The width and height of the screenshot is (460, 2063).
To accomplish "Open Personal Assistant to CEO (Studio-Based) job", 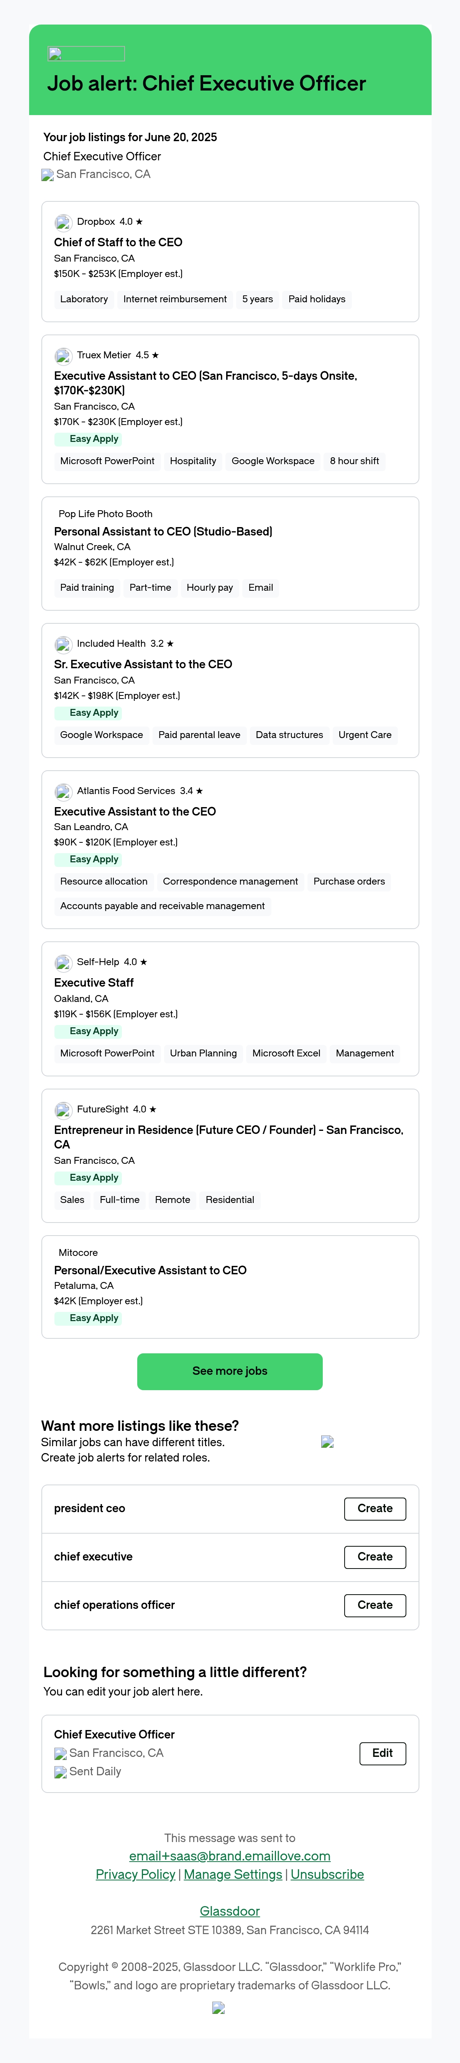I will click(x=163, y=531).
